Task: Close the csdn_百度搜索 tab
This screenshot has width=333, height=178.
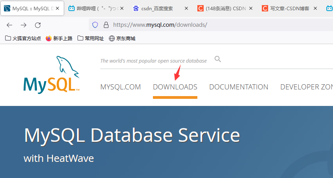Action: (x=186, y=9)
